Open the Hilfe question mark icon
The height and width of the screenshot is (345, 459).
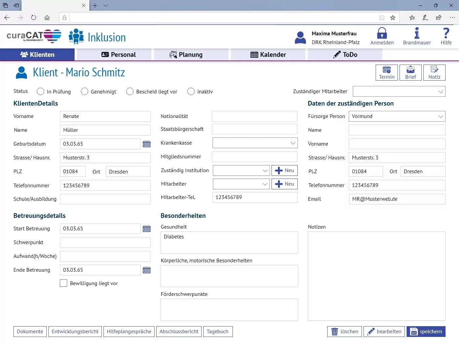point(446,33)
